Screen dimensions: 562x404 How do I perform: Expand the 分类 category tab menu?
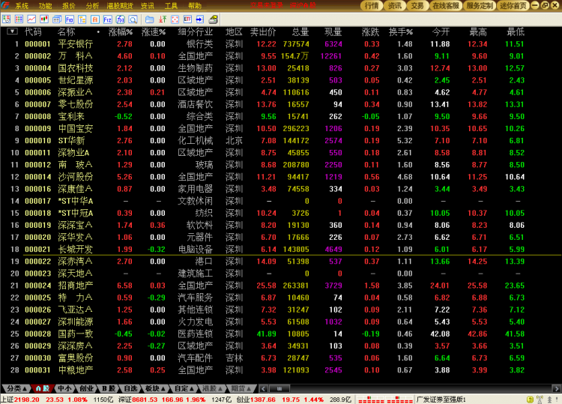[16, 388]
